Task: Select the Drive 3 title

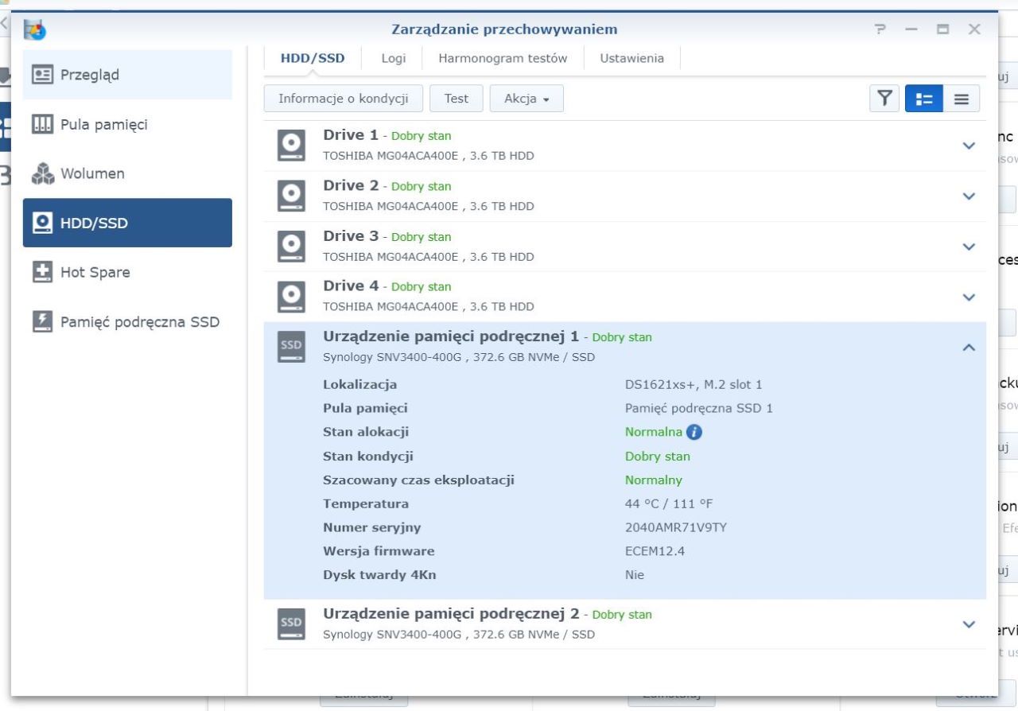Action: [x=351, y=236]
